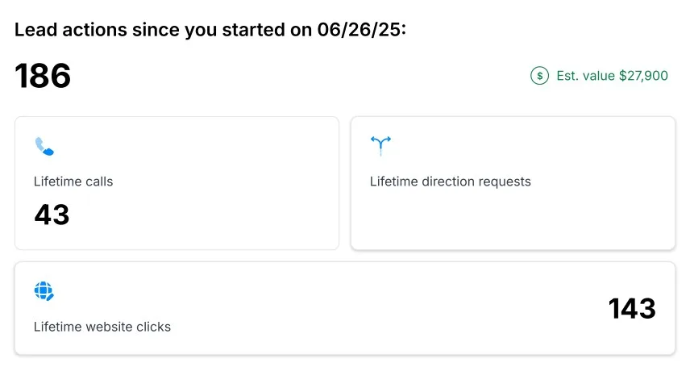Click the word 'calls' in the Lifetime calls label
The width and height of the screenshot is (690, 367).
point(98,181)
